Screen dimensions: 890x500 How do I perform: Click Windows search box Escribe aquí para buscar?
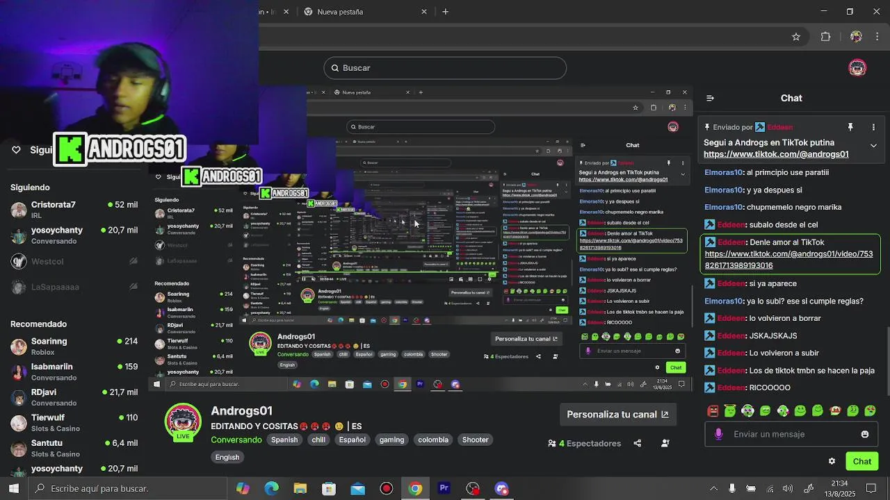pos(128,488)
